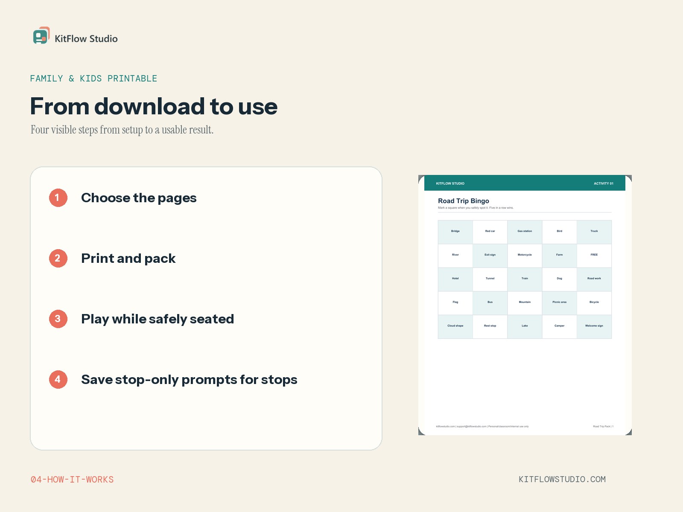683x512 pixels.
Task: Mark the 'Truck' bingo square
Action: (594, 232)
